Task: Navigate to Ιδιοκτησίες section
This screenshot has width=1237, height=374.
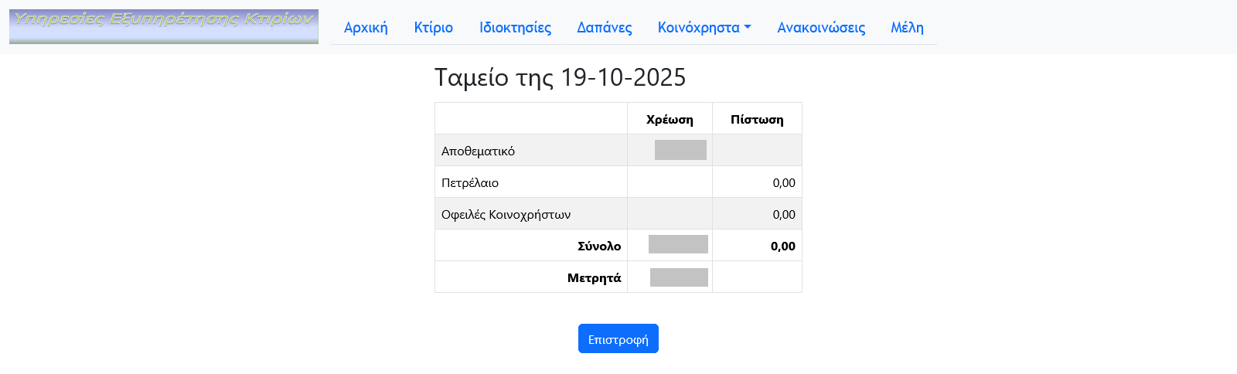Action: 515,28
